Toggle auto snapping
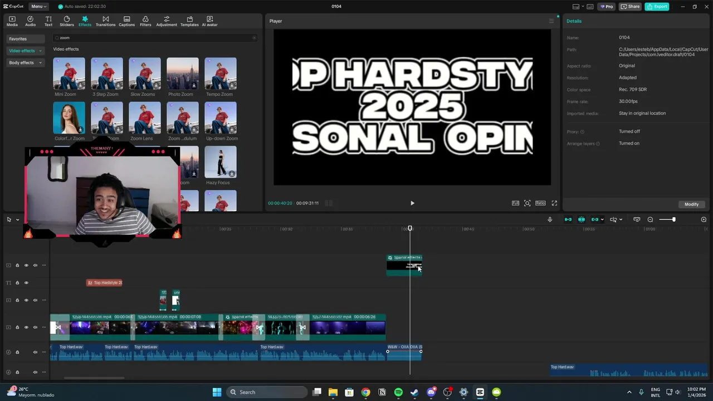 click(582, 219)
